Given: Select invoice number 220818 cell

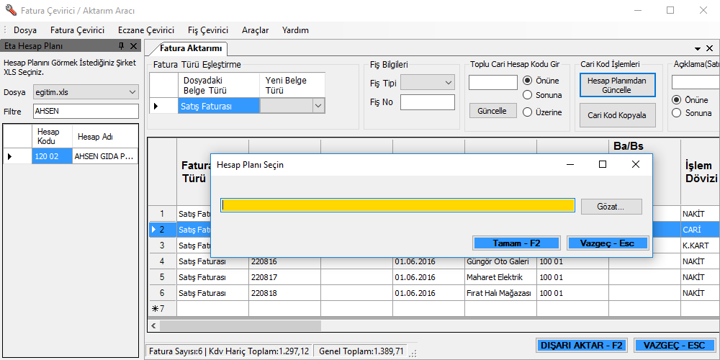Looking at the screenshot, I should 284,293.
